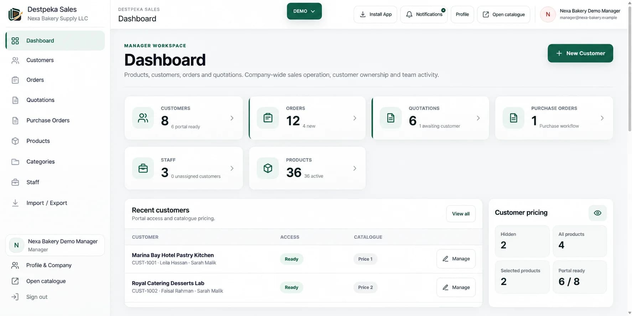The height and width of the screenshot is (316, 632).
Task: Open Customers in the sidebar
Action: coord(55,60)
